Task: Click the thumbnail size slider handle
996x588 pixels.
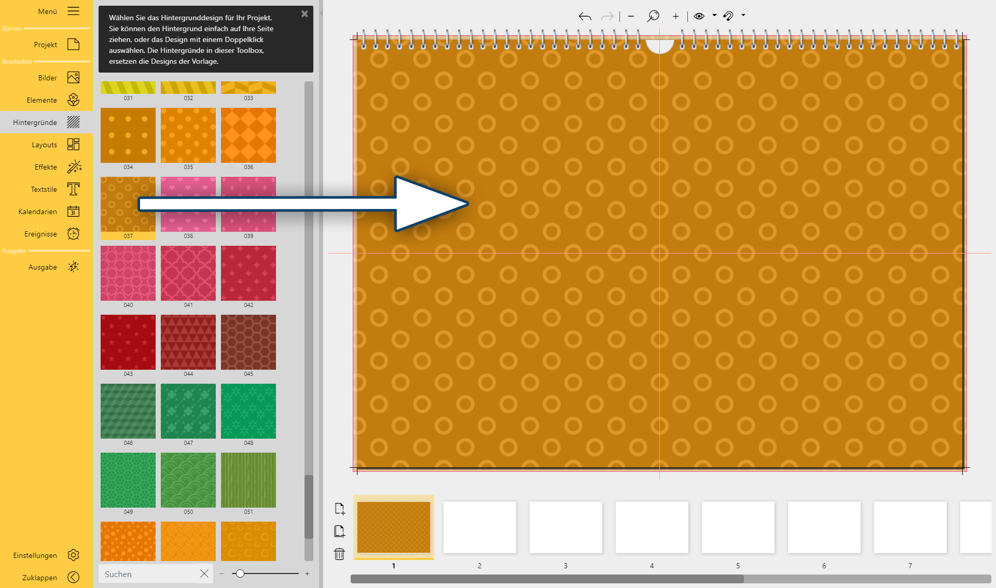Action: 240,573
